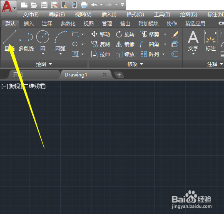
Task: Click the Trim (修剪) tool
Action: 149,34
